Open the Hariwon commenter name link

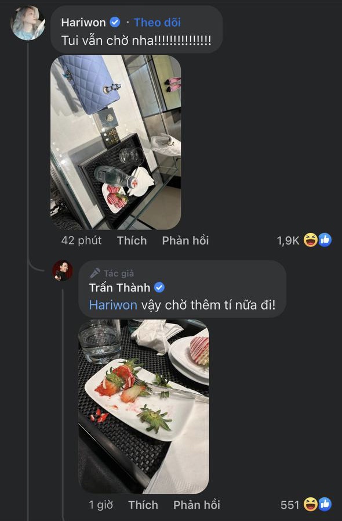click(83, 22)
